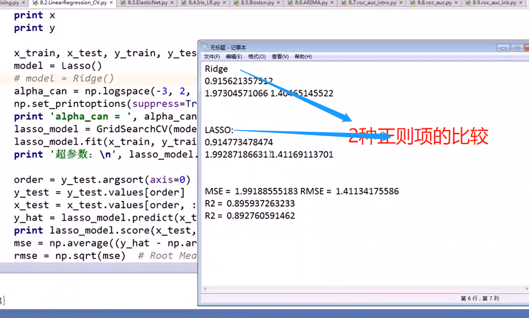Close the 8.5.Boston.py tab

pos(278,3)
